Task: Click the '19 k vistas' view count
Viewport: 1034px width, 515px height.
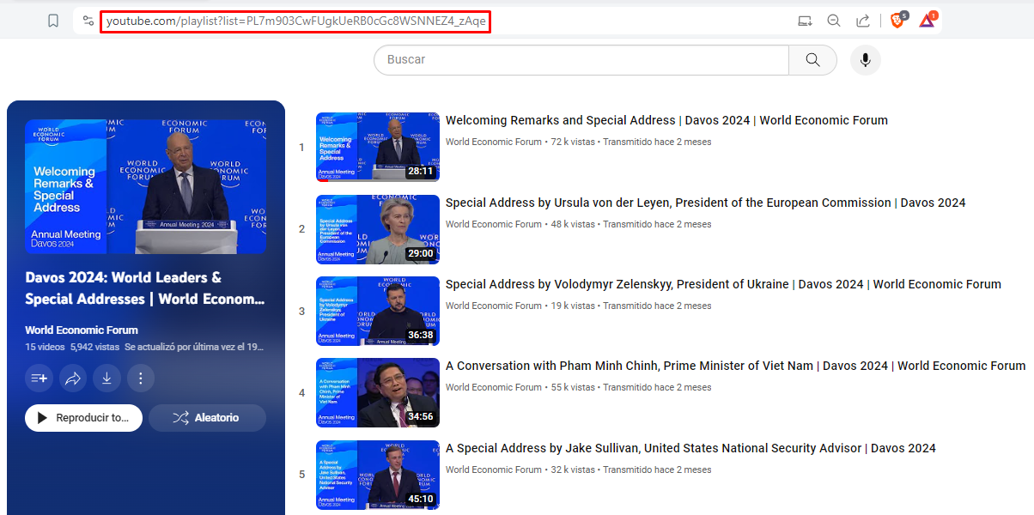Action: (573, 306)
